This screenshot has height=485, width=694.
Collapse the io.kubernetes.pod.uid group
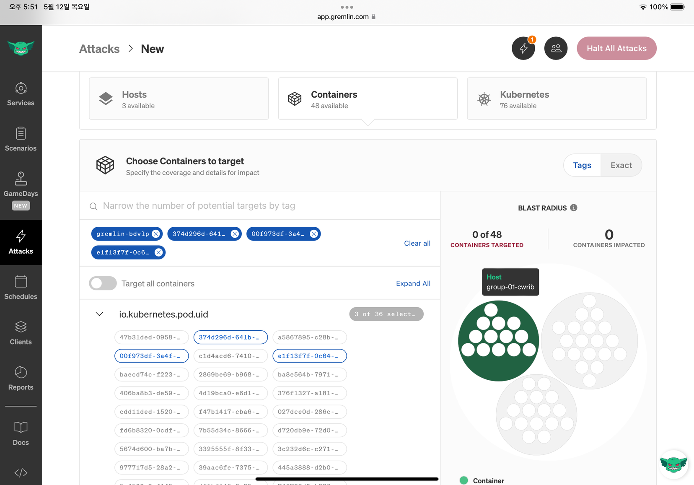click(99, 314)
